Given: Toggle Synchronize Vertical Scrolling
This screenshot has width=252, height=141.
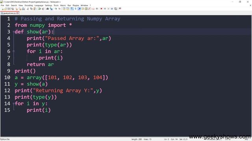Looking at the screenshot, I should [64, 9].
